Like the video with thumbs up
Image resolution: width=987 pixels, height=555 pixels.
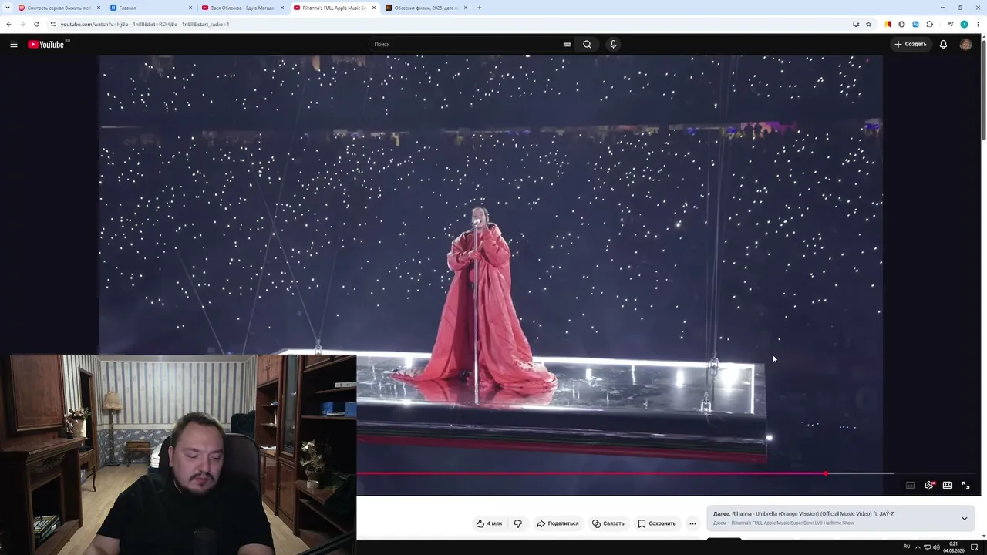(489, 523)
